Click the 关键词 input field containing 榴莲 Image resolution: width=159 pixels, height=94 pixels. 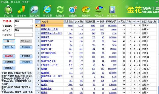click(x=24, y=21)
